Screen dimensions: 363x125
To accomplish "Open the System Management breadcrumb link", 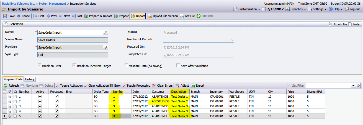I will 52,4.
